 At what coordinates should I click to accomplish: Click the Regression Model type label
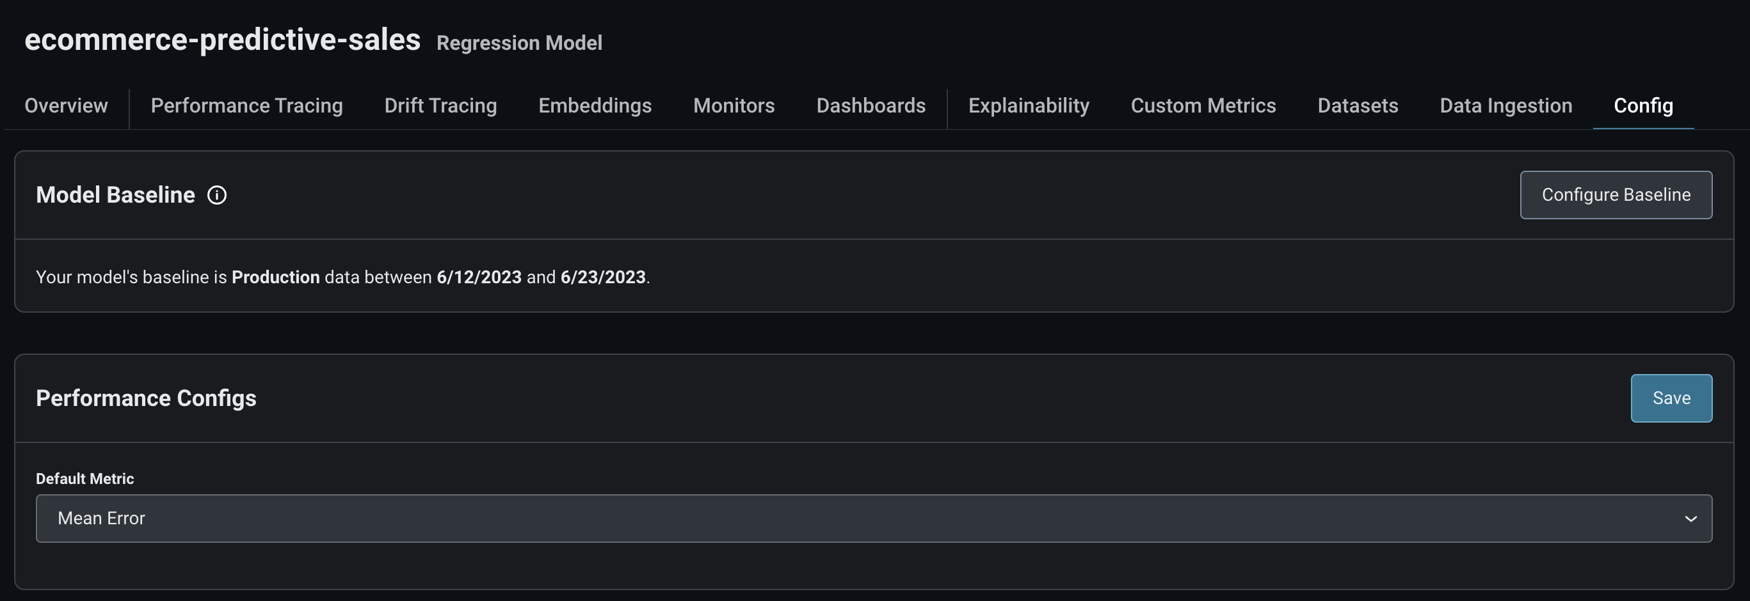[x=519, y=43]
